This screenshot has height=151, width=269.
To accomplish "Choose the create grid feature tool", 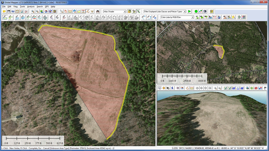I will (45, 17).
